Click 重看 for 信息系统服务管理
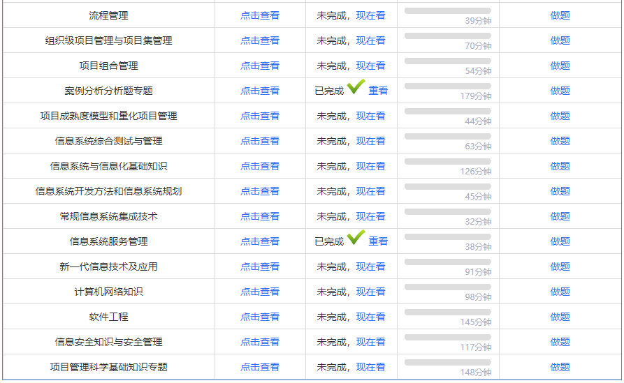The width and height of the screenshot is (624, 383). (x=378, y=241)
